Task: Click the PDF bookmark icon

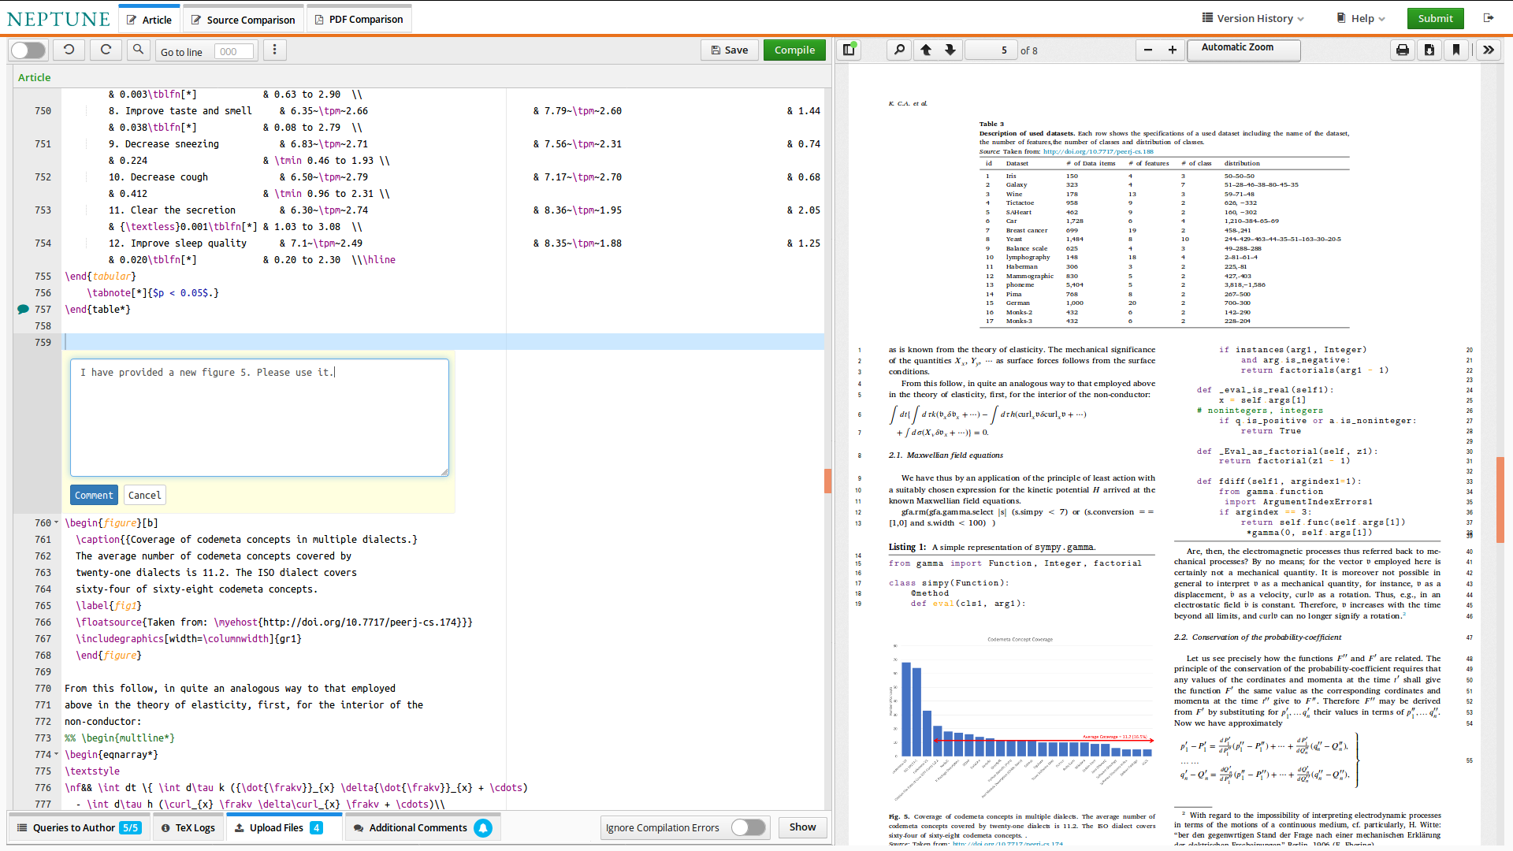Action: [x=1456, y=50]
